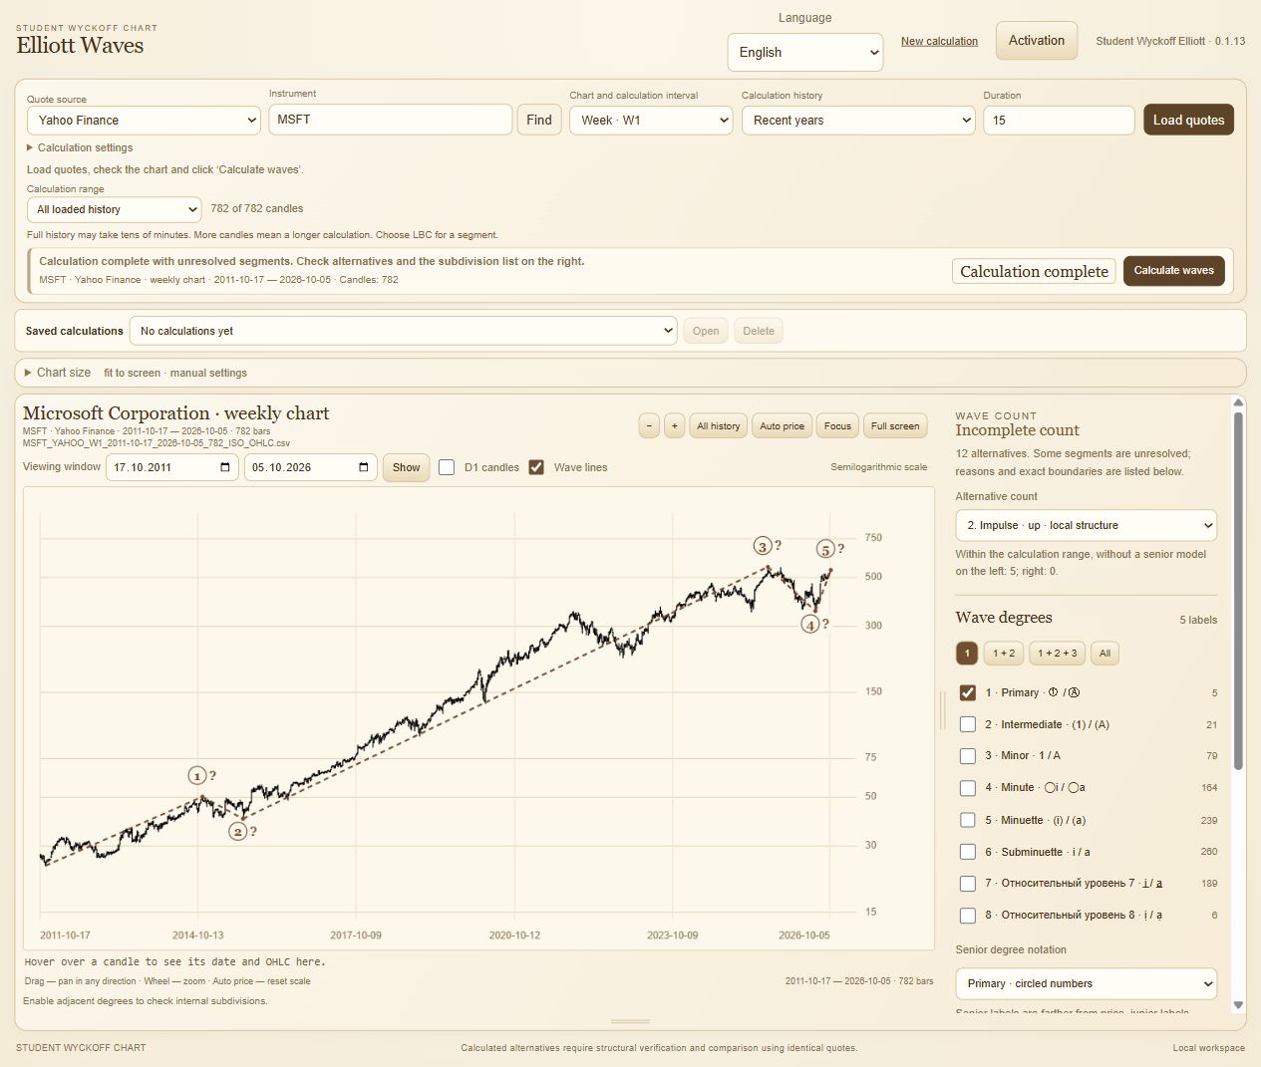Select degree preset 1

click(966, 654)
